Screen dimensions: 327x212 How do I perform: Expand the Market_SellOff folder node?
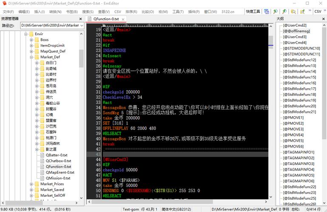click(x=31, y=195)
